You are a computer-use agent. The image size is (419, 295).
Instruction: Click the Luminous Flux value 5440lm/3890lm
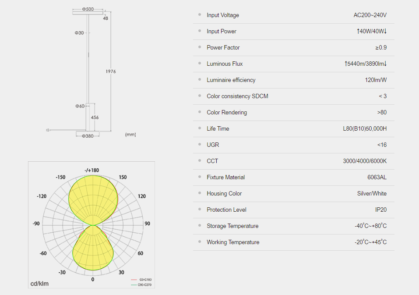tap(365, 64)
